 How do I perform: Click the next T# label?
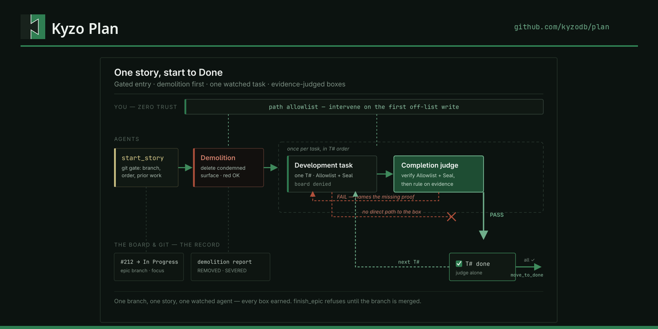(409, 262)
